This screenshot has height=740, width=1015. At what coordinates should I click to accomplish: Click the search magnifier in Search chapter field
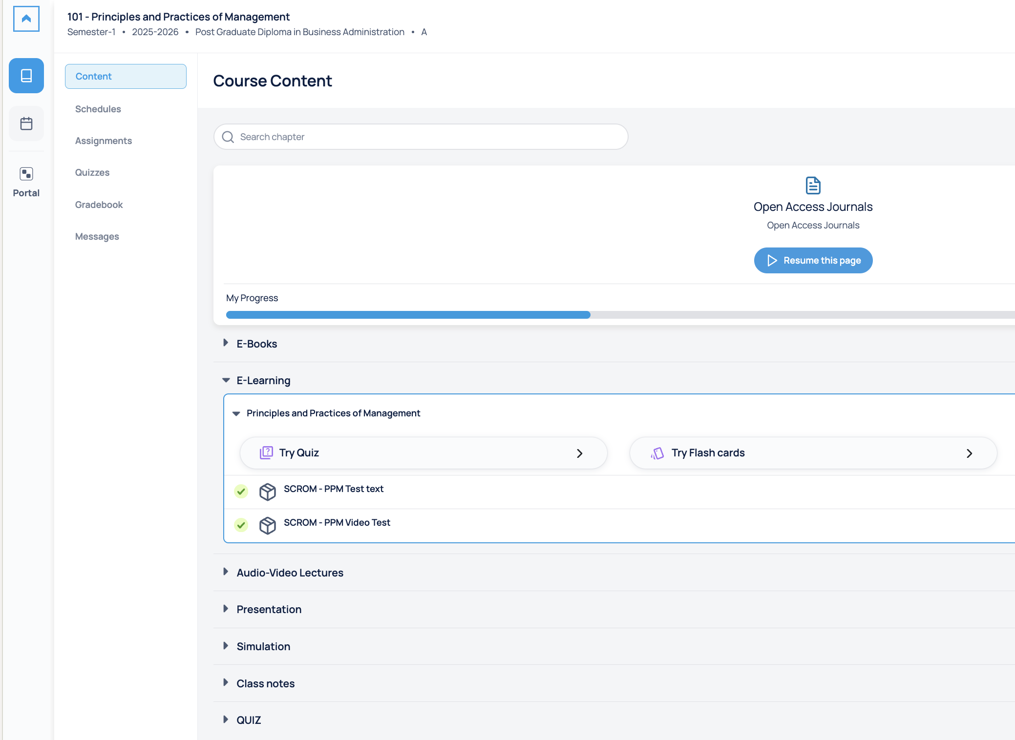click(x=228, y=137)
